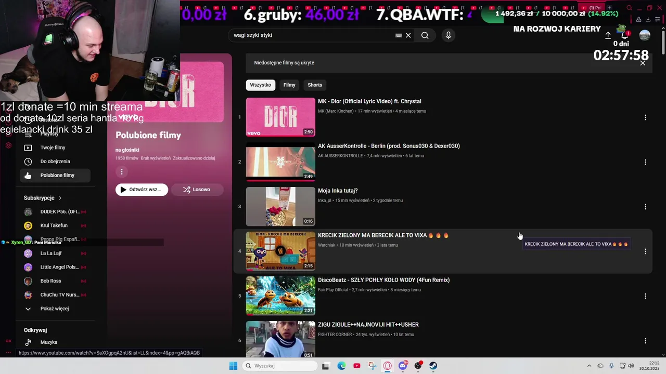This screenshot has height=374, width=666.
Task: Open video title MK - Dior Official Lyric Video
Action: tap(369, 101)
